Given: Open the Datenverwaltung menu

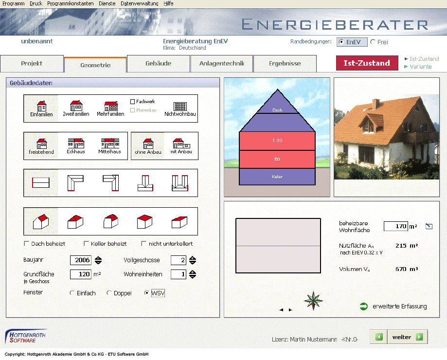Looking at the screenshot, I should [x=140, y=3].
